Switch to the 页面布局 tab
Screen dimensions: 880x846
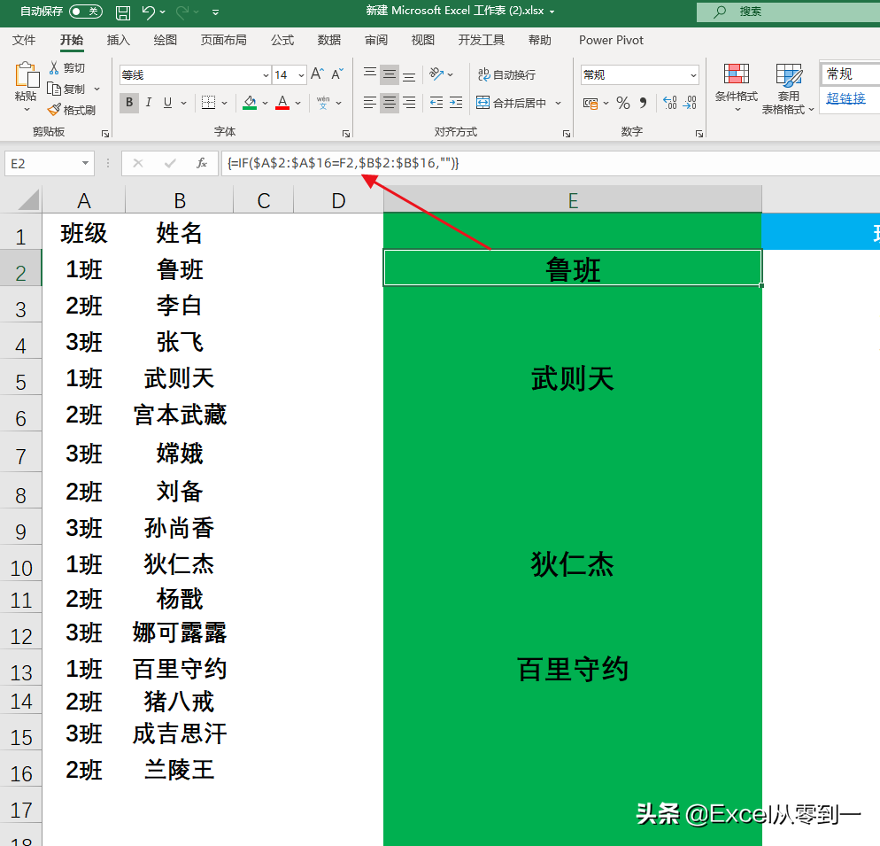point(224,40)
